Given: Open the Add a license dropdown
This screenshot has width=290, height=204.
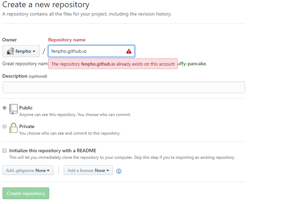Looking at the screenshot, I should [88, 170].
